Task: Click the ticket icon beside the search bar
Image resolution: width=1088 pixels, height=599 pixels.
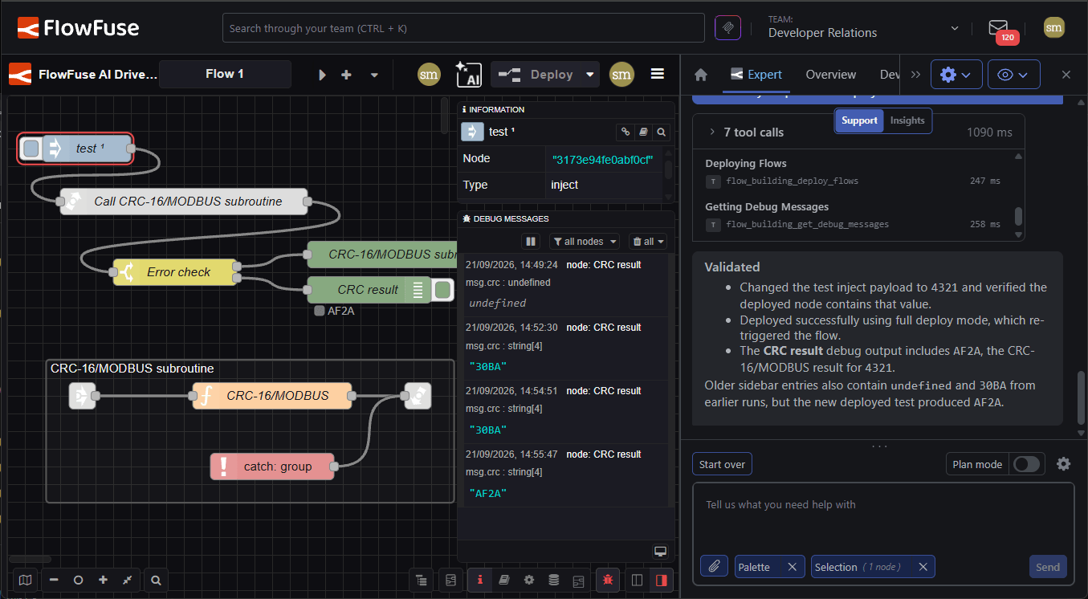Action: [x=727, y=28]
